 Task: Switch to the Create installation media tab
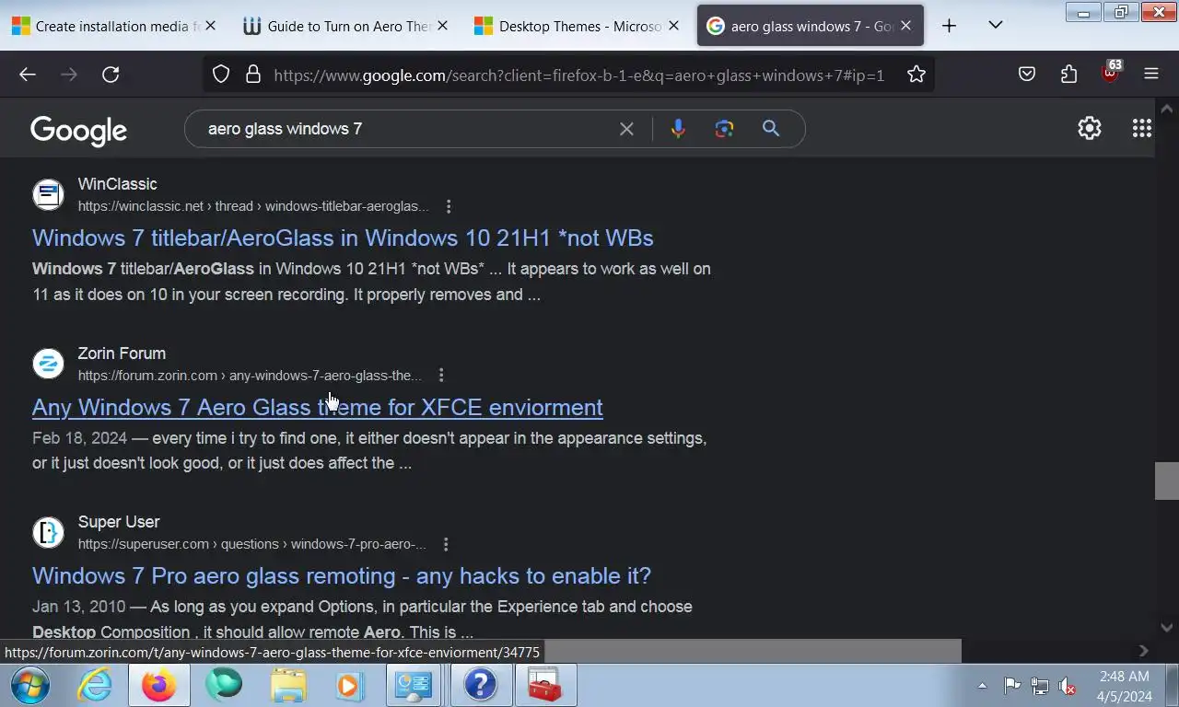(x=106, y=27)
